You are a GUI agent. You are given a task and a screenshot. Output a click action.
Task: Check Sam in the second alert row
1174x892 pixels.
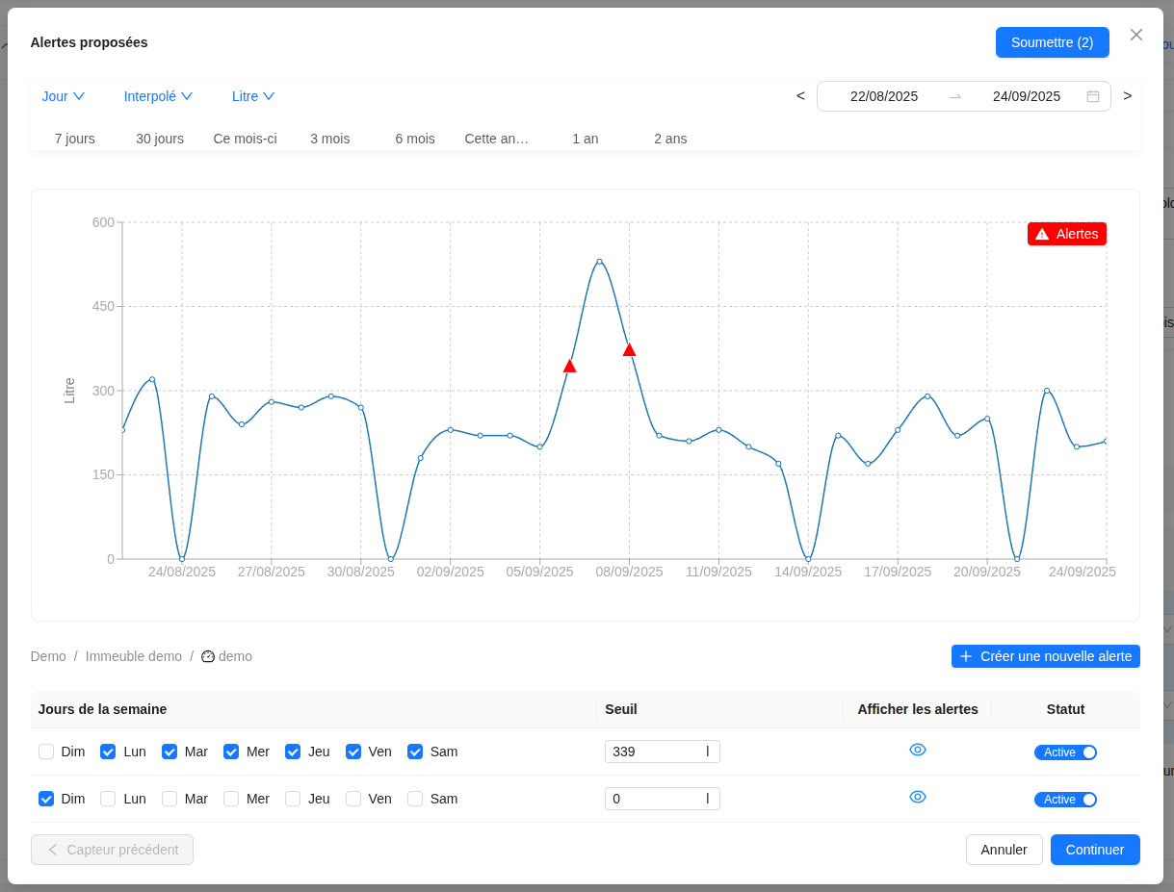pyautogui.click(x=415, y=799)
